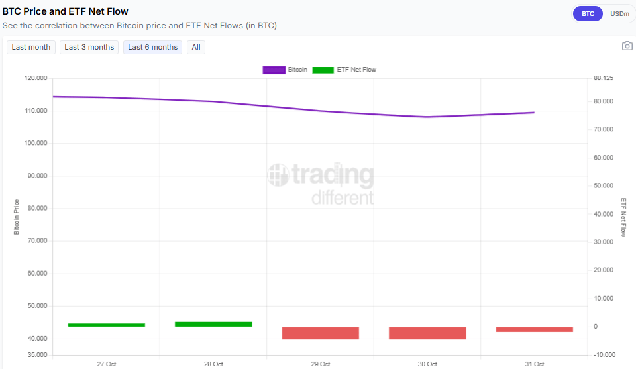636x369 pixels.
Task: Select the Last 3 months range
Action: pyautogui.click(x=89, y=47)
